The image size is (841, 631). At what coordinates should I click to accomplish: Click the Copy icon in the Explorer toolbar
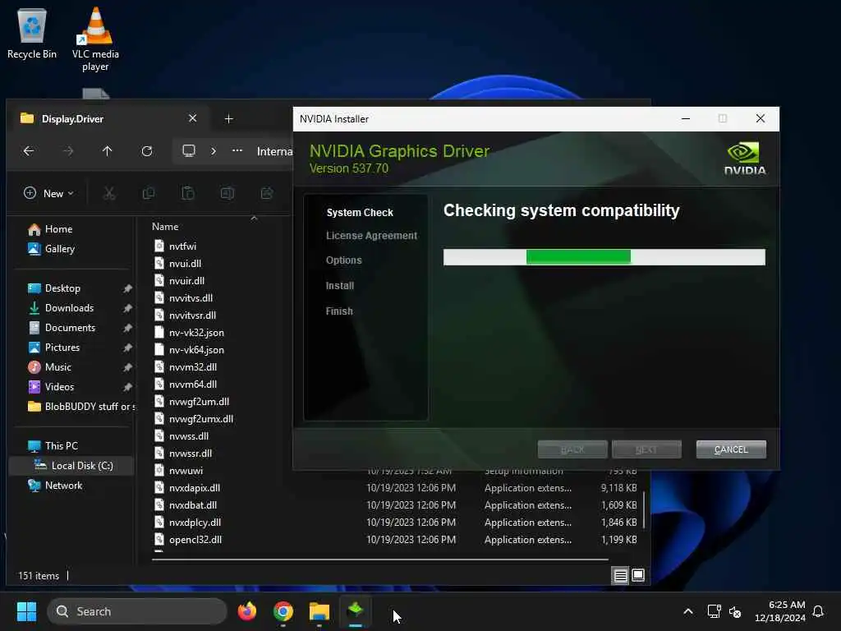click(149, 193)
